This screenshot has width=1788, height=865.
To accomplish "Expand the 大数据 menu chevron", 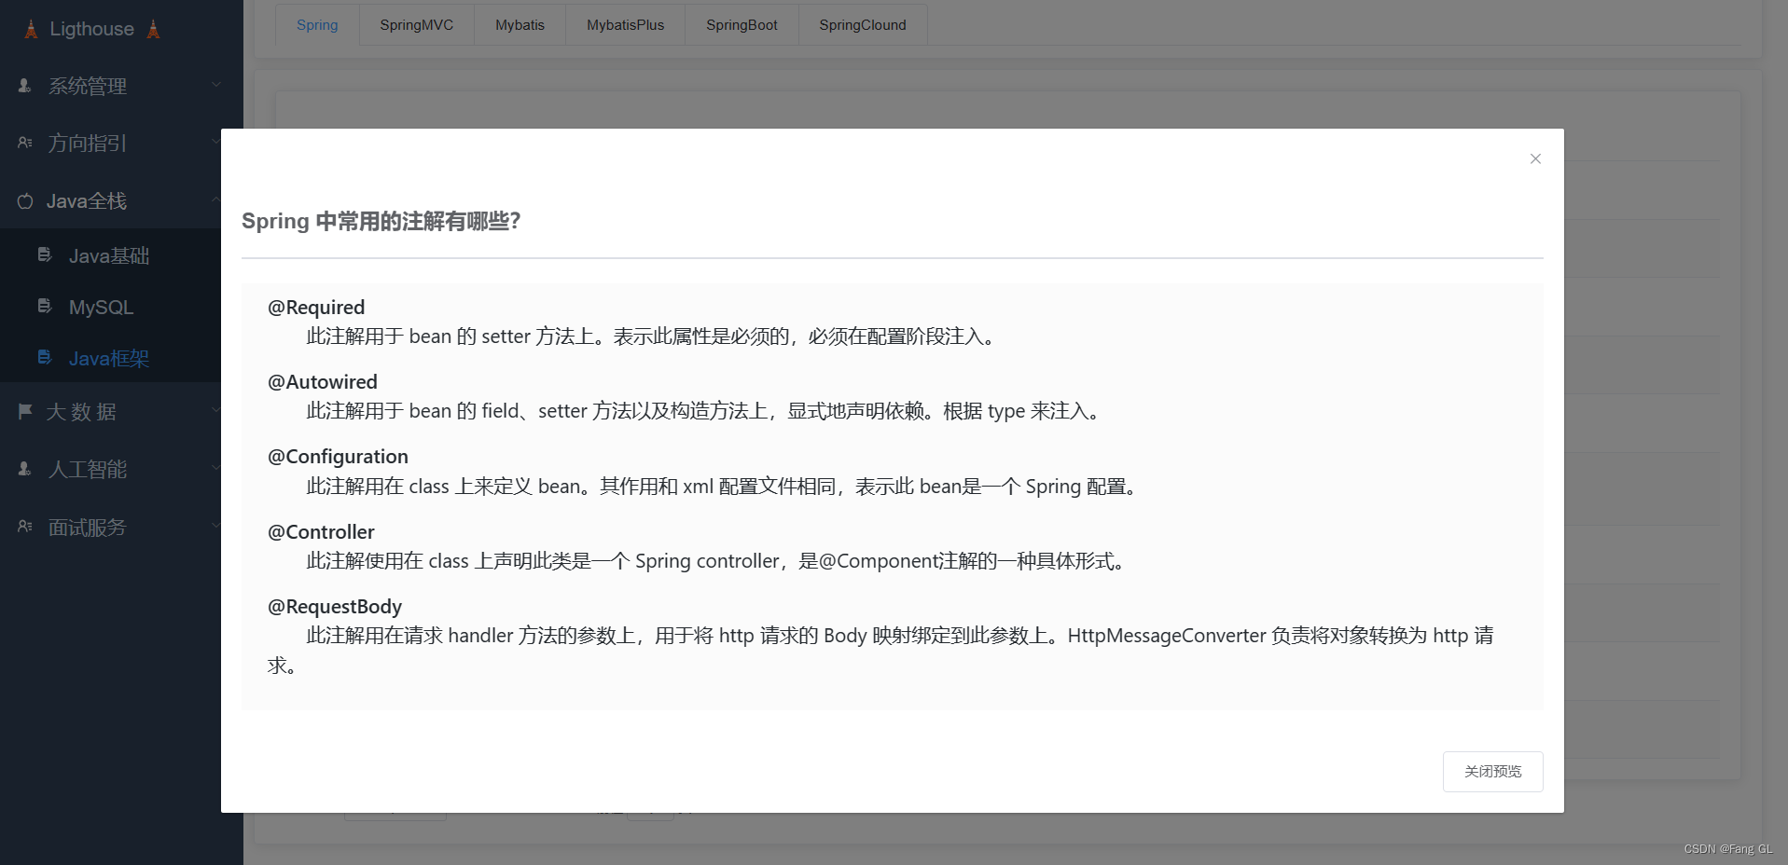I will coord(216,410).
